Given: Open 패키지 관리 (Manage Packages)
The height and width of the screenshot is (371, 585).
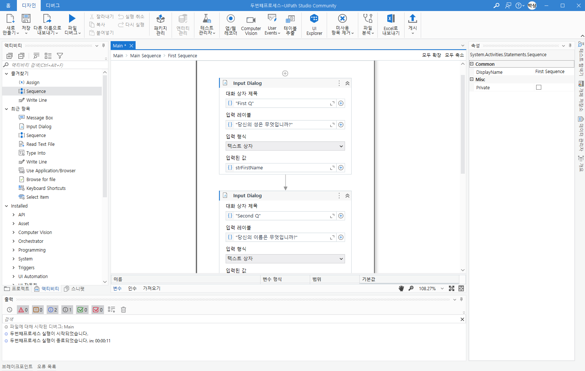Looking at the screenshot, I should tap(161, 24).
